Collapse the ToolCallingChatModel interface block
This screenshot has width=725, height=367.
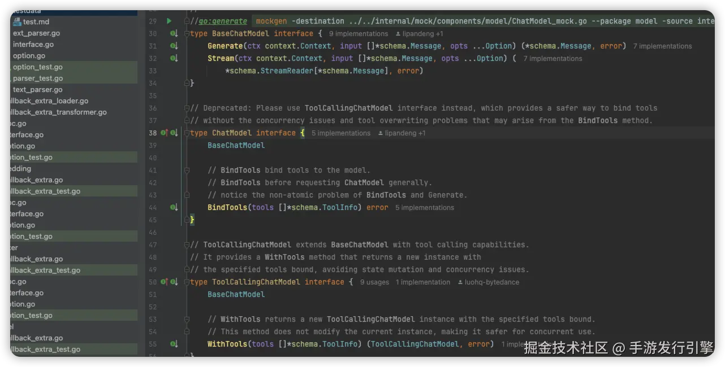pos(187,282)
